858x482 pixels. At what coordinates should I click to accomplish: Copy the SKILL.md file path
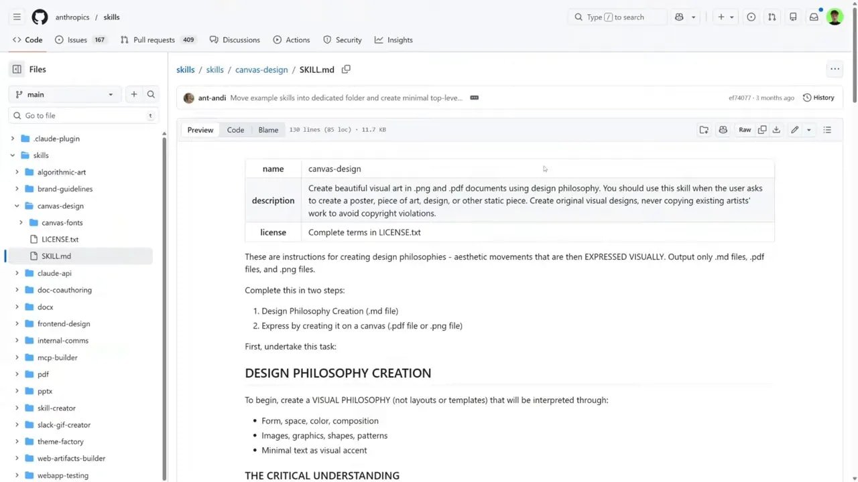coord(346,69)
